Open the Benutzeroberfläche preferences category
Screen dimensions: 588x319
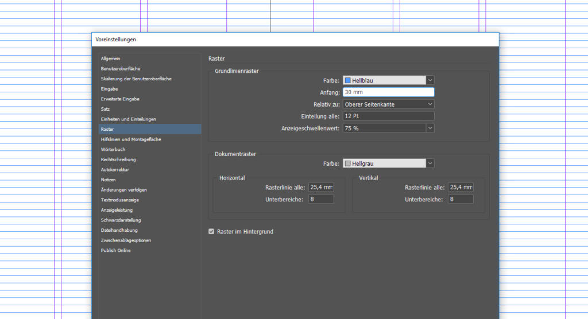[121, 69]
